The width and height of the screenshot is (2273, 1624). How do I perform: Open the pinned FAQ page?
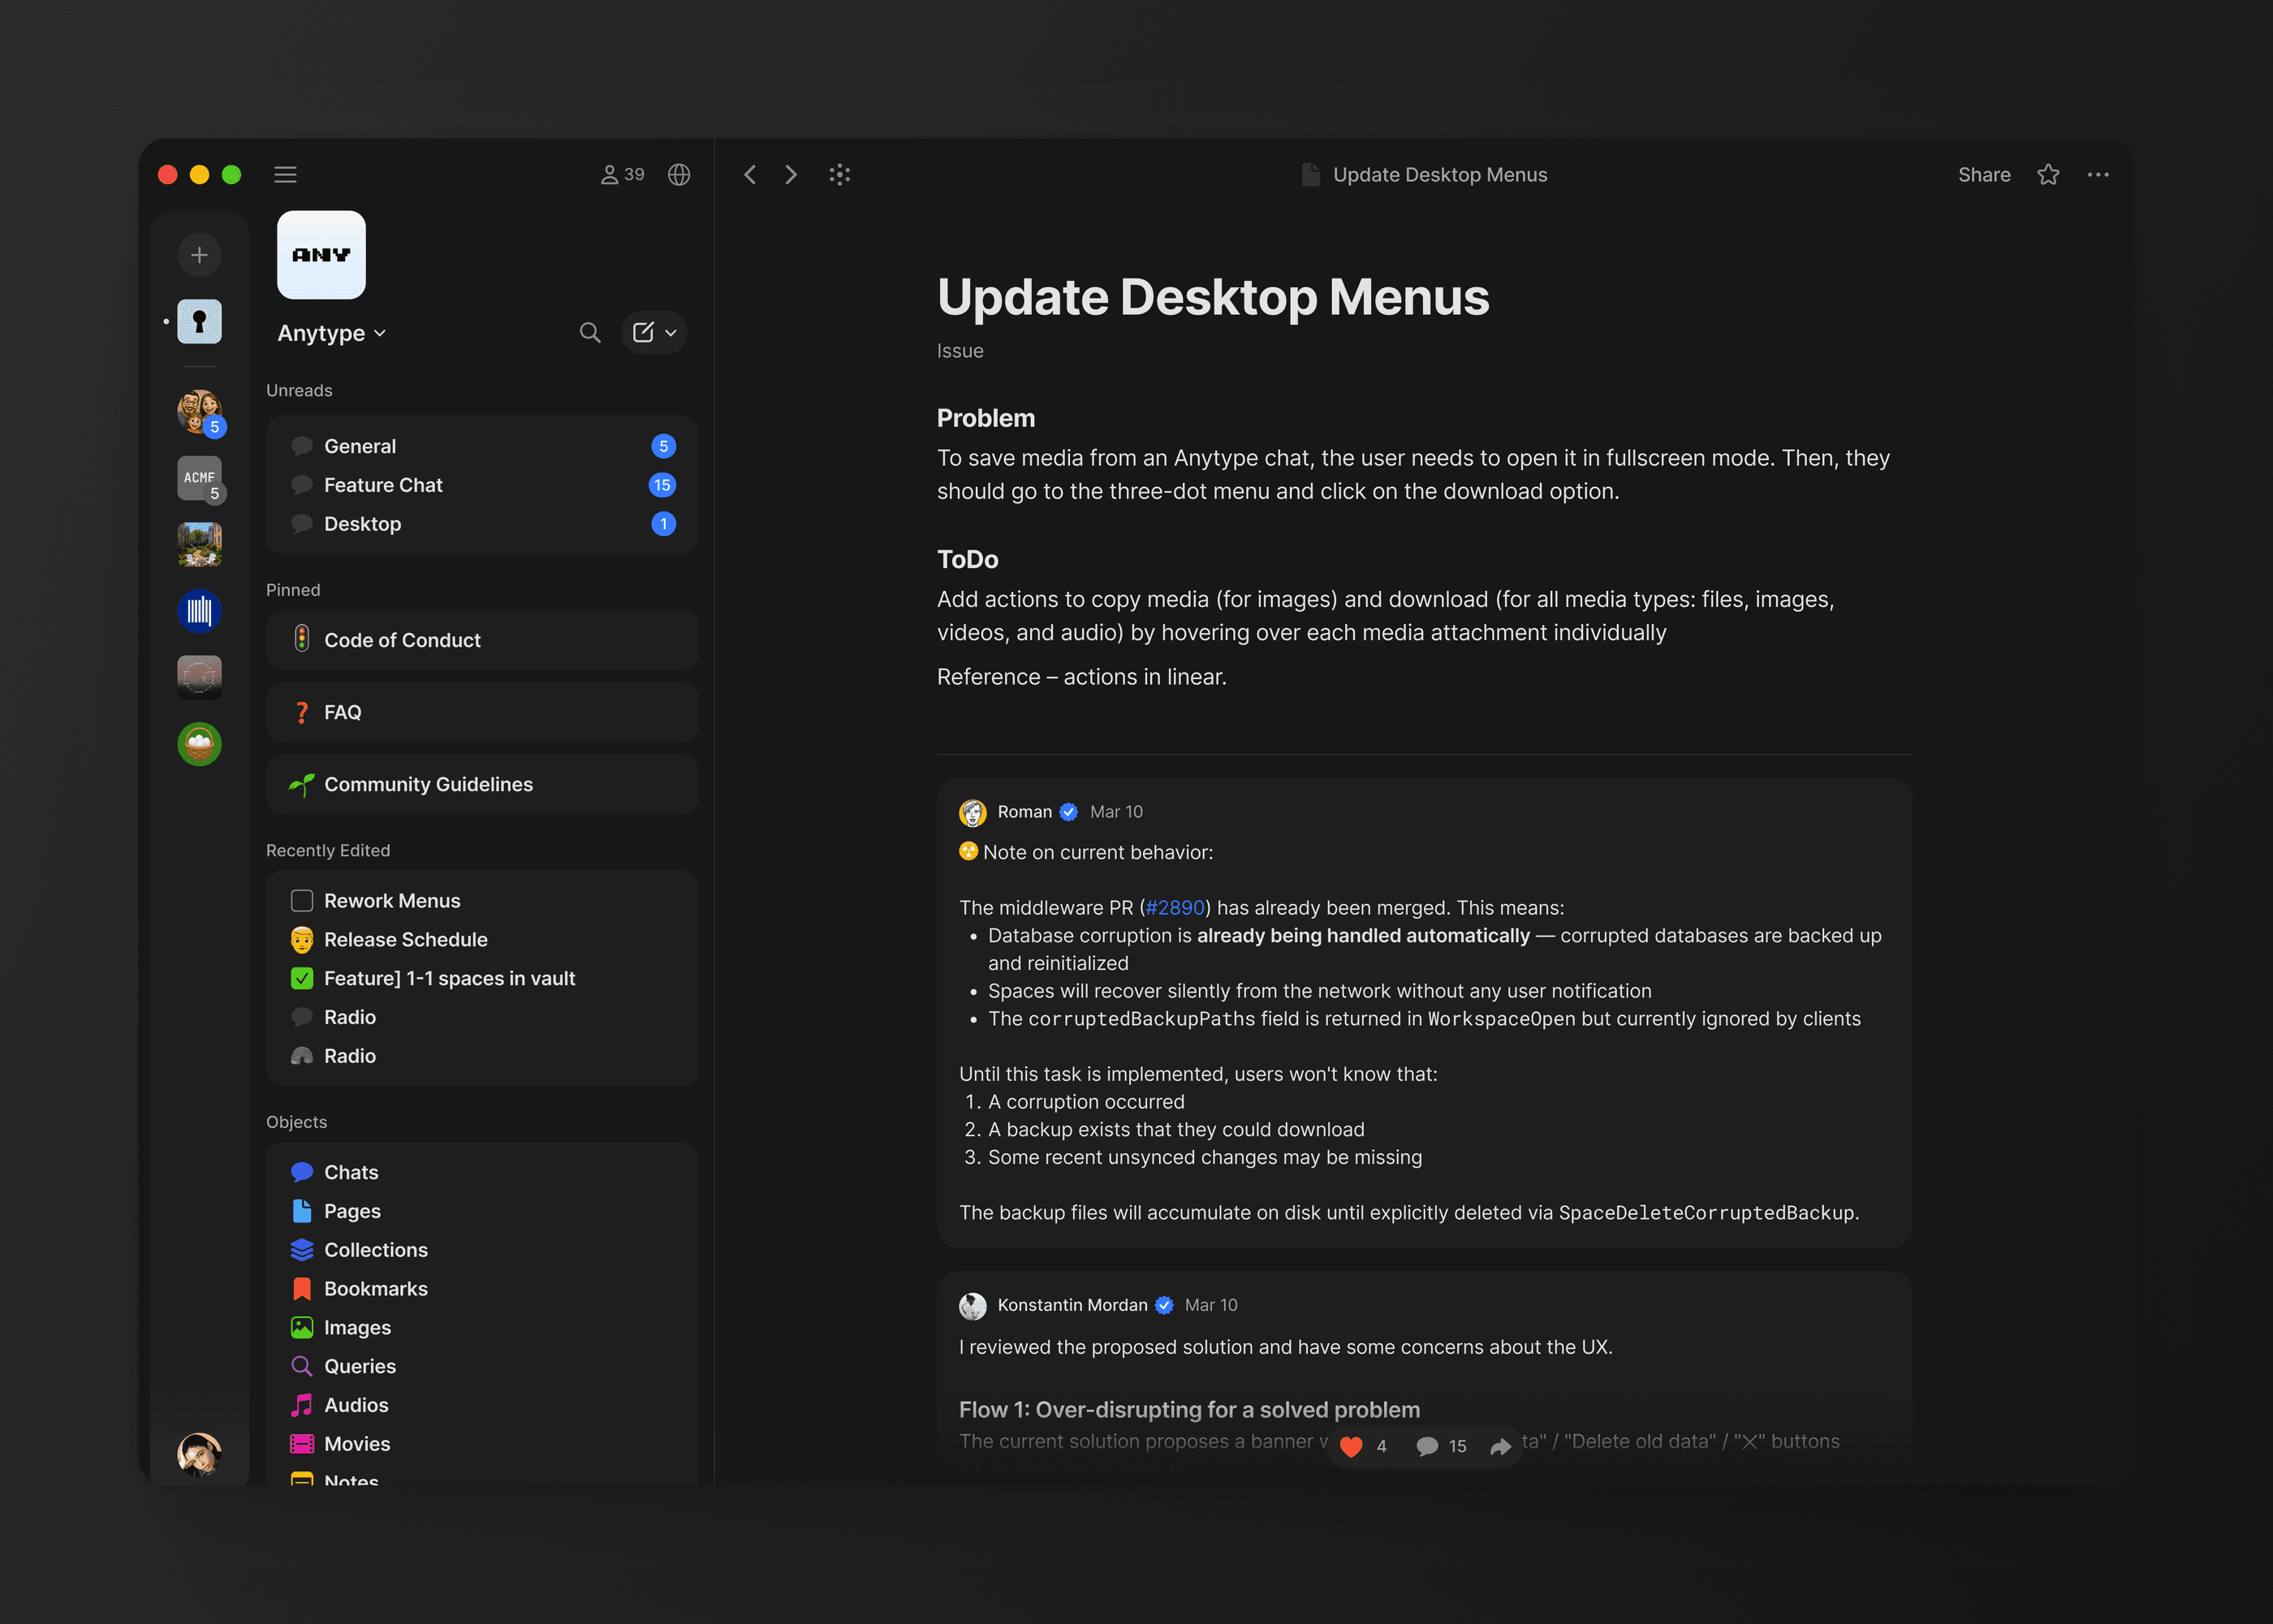(482, 712)
